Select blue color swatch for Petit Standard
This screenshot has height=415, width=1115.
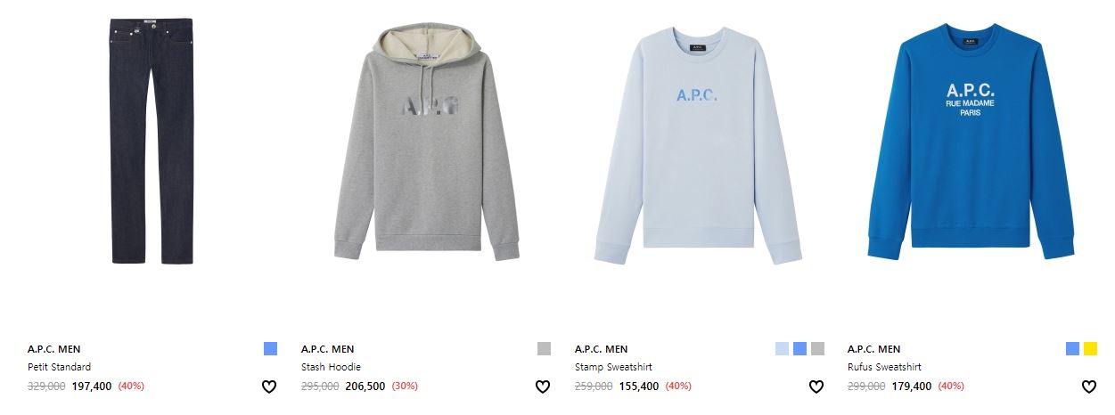tap(271, 349)
